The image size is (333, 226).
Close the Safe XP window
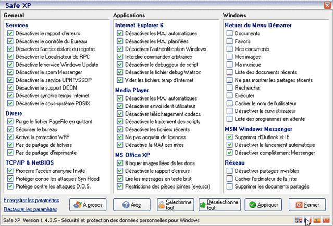pos(327,5)
